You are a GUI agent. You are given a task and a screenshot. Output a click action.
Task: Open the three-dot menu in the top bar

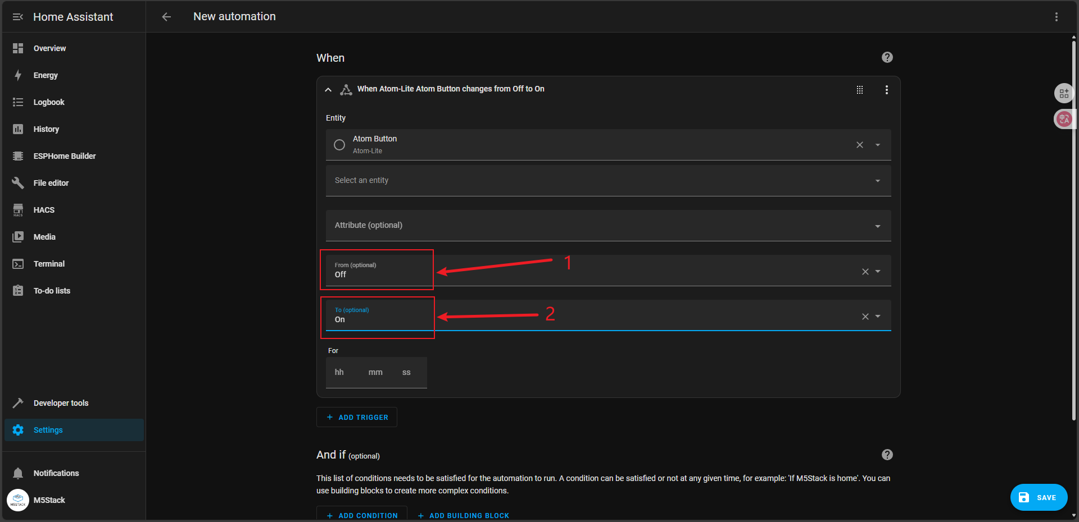1057,17
